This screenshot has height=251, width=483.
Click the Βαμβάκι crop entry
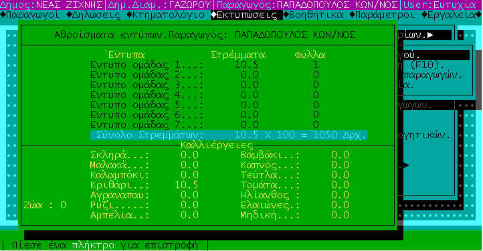point(295,155)
